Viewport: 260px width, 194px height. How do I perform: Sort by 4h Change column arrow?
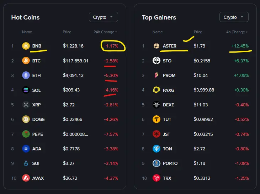click(x=246, y=32)
